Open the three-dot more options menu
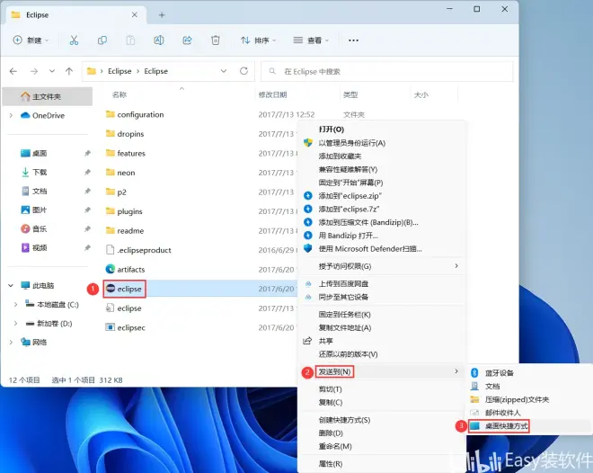The image size is (593, 473). 353,40
